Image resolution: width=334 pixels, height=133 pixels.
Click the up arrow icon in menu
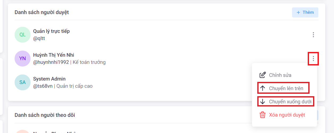(x=263, y=88)
